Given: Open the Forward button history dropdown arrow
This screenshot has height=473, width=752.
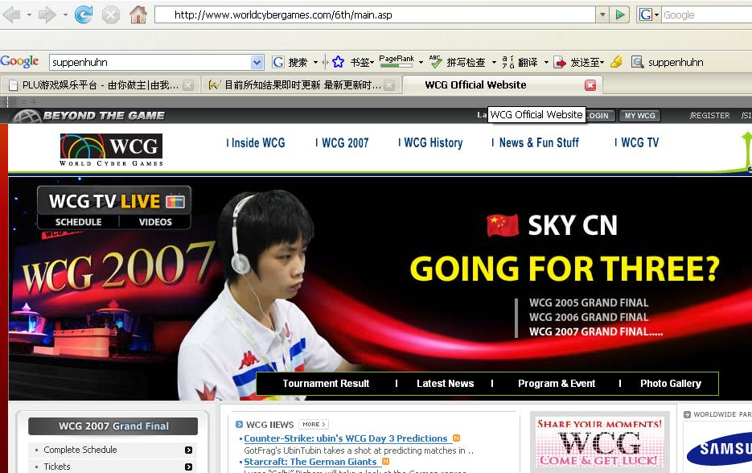Looking at the screenshot, I should pos(65,14).
